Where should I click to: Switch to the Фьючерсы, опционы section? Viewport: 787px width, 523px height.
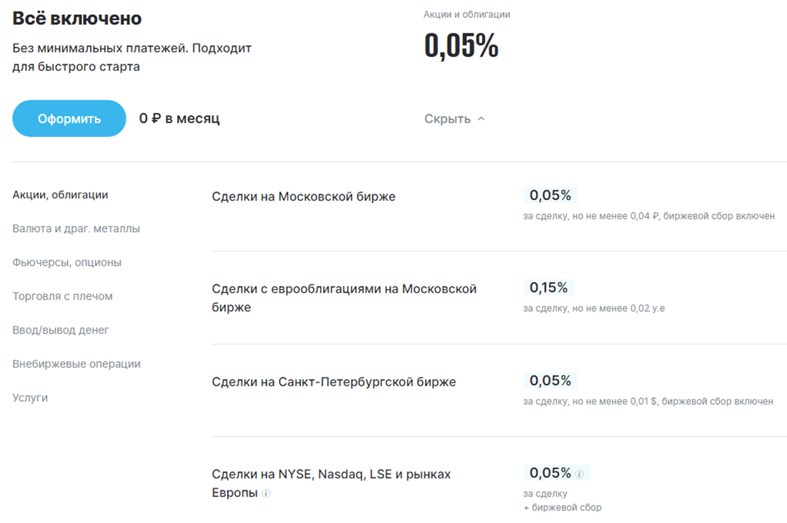(x=67, y=263)
